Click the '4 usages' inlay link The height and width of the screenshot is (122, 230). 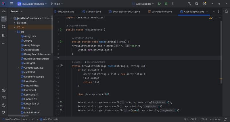(x=77, y=62)
